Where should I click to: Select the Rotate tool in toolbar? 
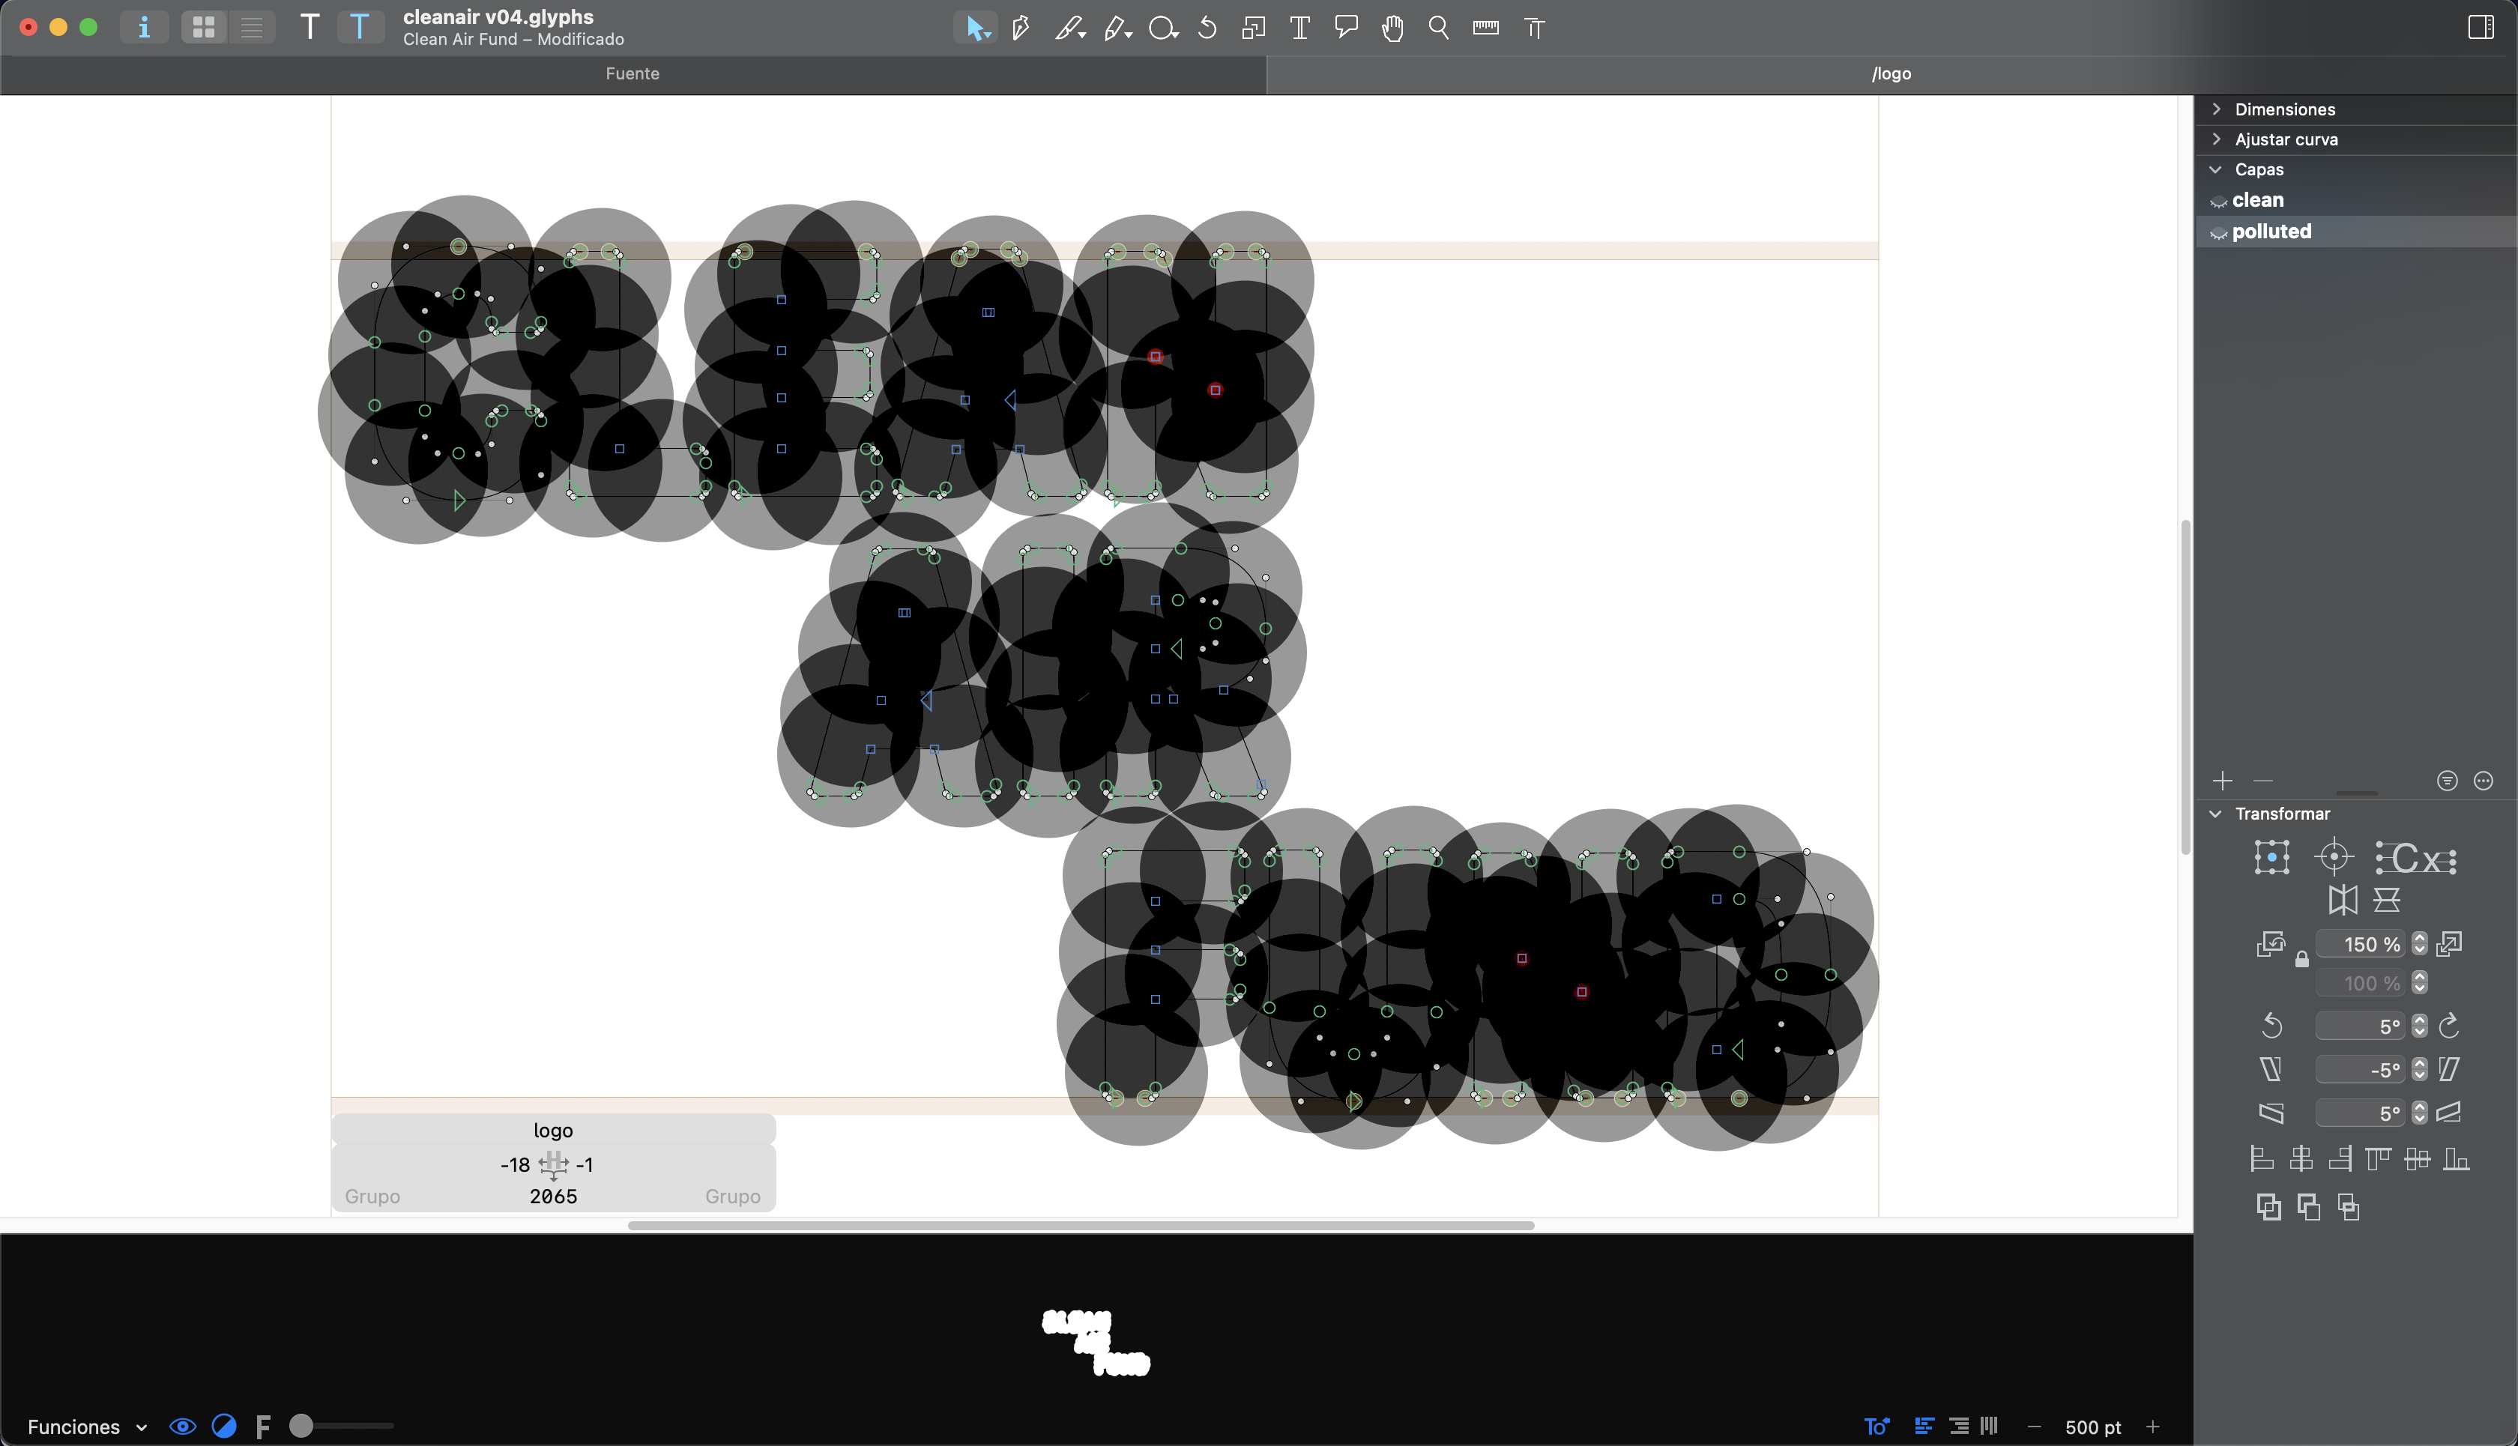(1207, 28)
